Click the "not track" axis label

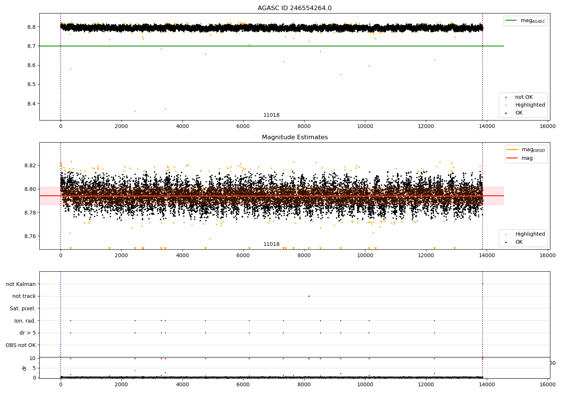(24, 296)
